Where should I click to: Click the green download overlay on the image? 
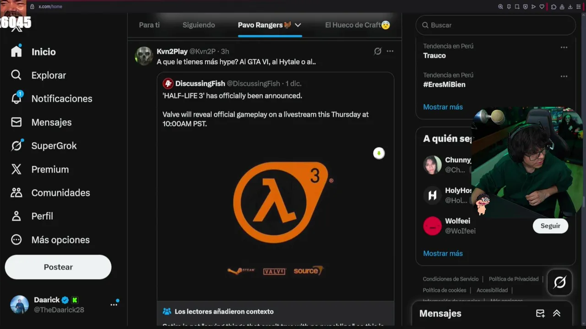[x=379, y=153]
